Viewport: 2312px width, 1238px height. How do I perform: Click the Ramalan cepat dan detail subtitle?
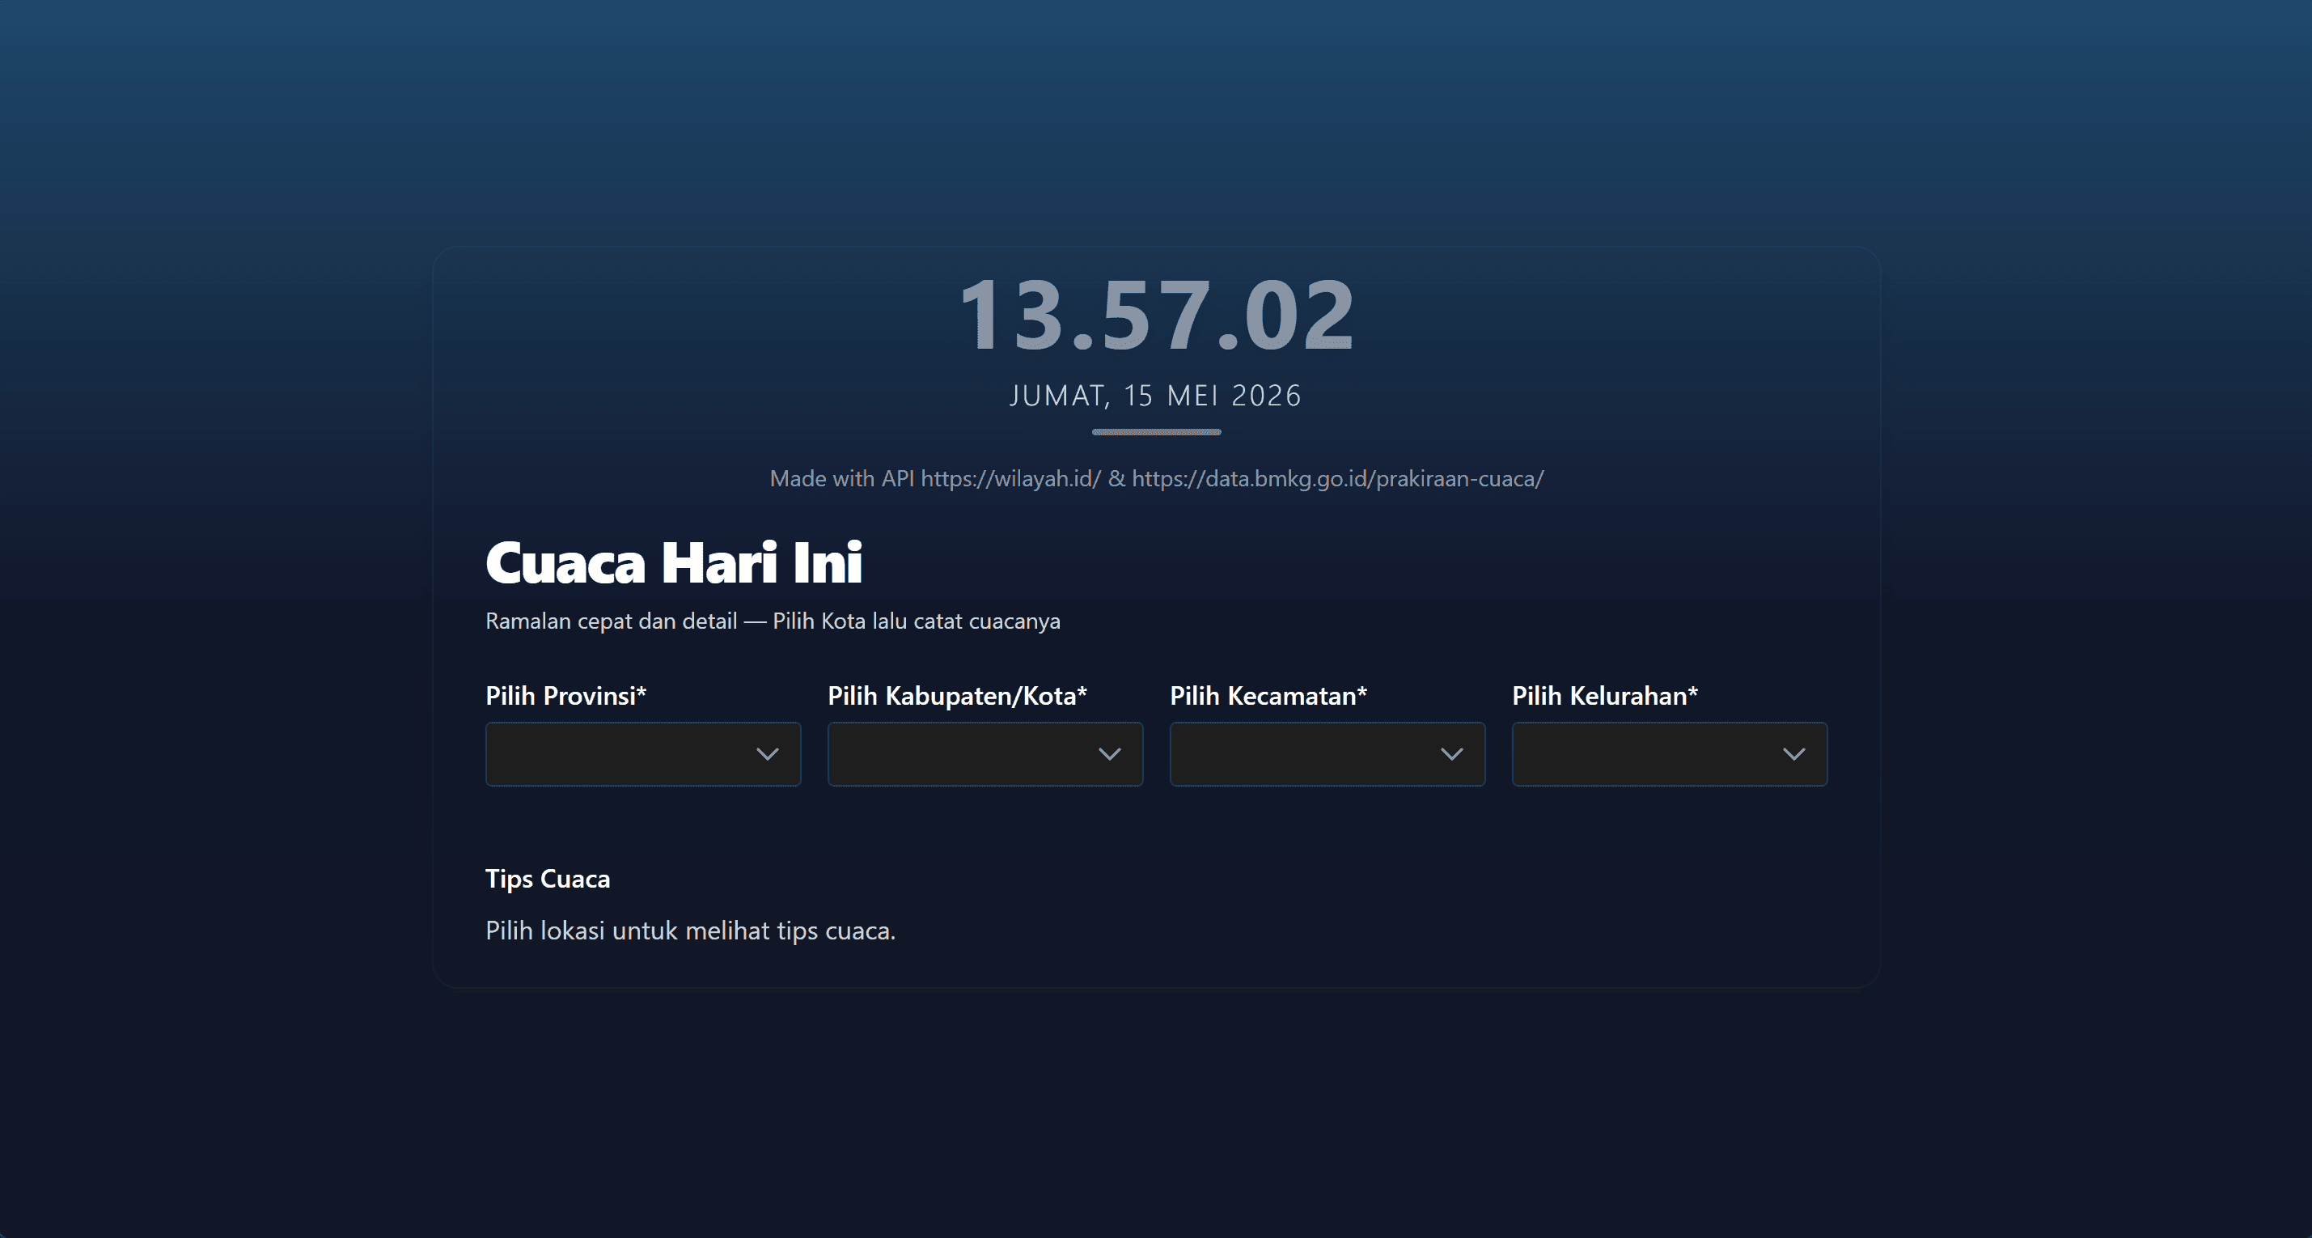coord(773,621)
